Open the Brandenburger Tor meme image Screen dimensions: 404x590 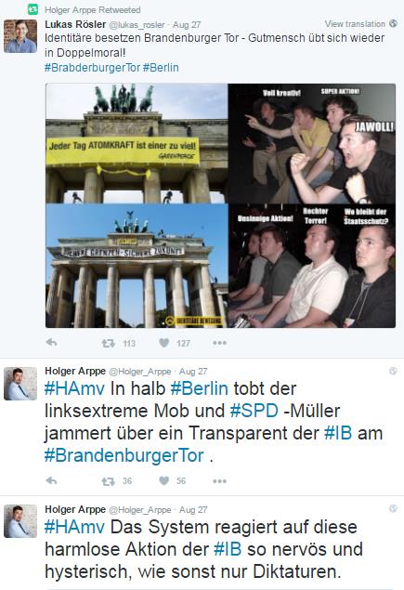click(x=220, y=205)
